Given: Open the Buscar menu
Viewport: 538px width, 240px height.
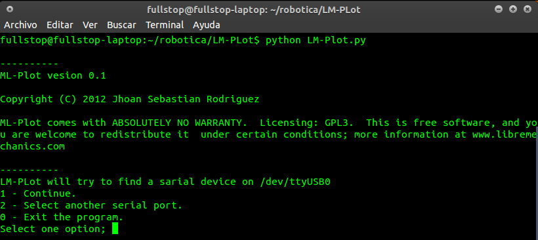Looking at the screenshot, I should 121,25.
